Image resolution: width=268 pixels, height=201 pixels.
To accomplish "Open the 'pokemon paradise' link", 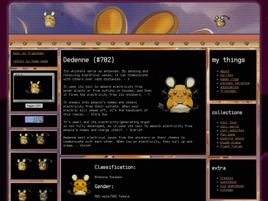I will tap(235, 83).
